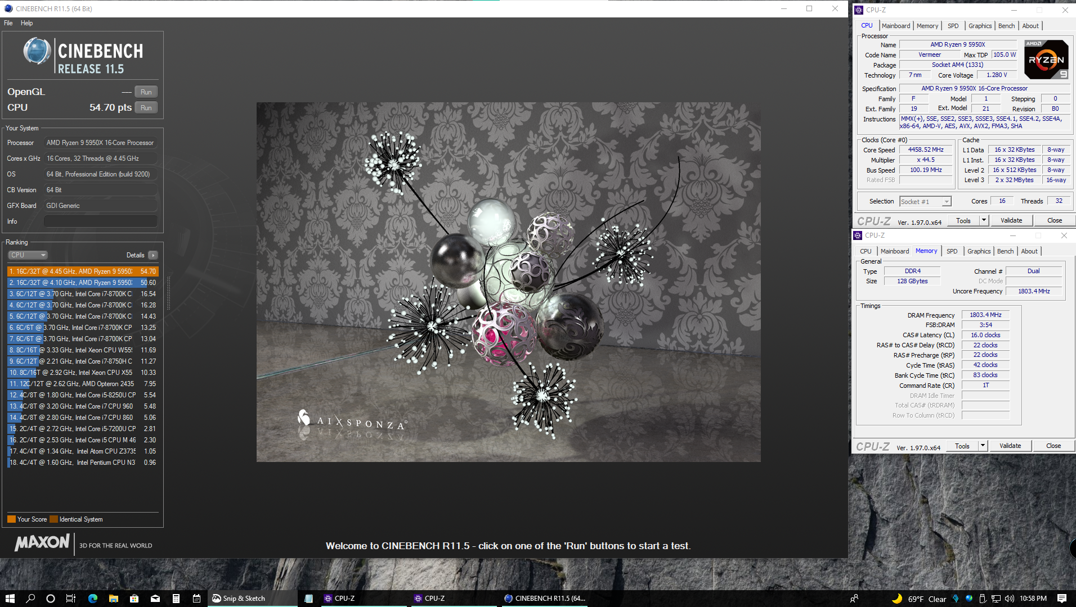The image size is (1076, 607).
Task: Open Cortana circle on taskbar
Action: point(51,599)
